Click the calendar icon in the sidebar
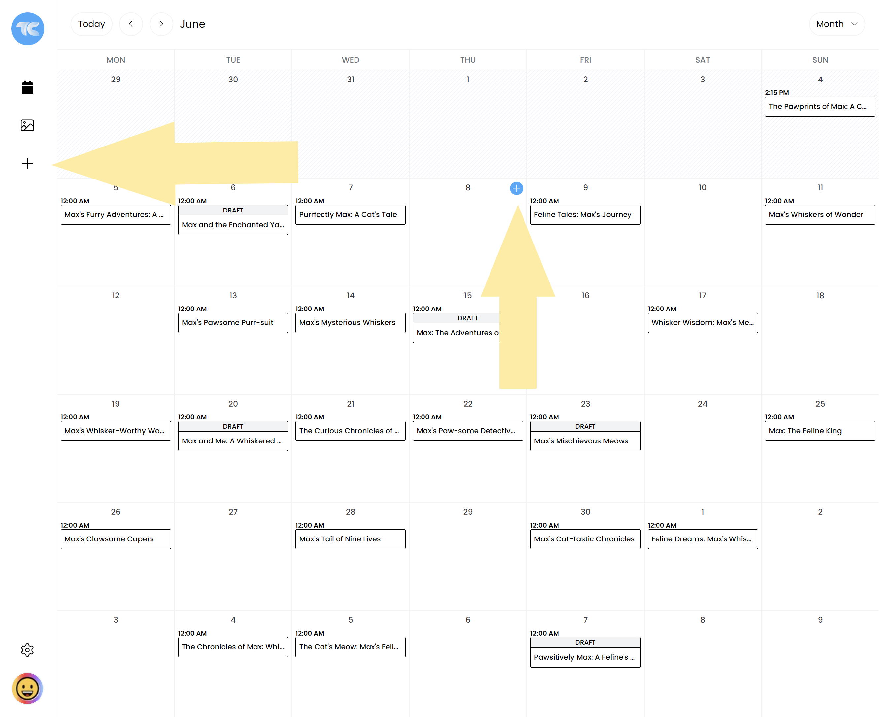 [27, 88]
